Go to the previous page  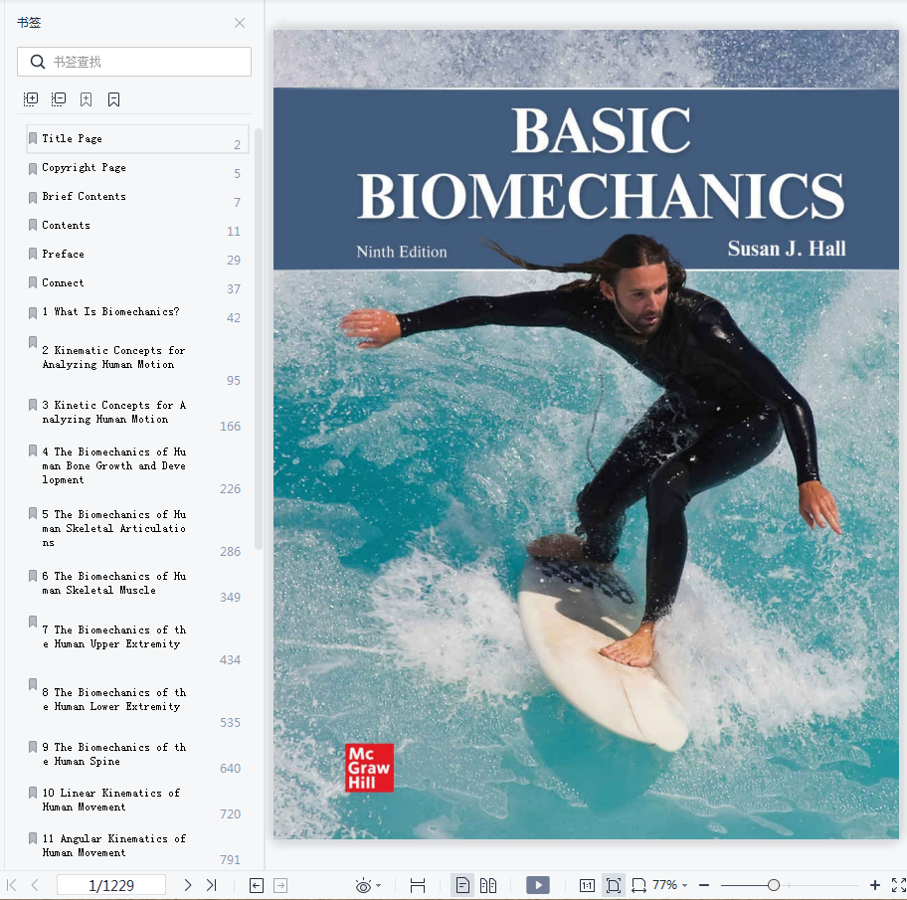click(x=35, y=885)
